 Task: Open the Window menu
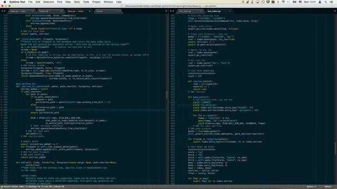click(108, 2)
